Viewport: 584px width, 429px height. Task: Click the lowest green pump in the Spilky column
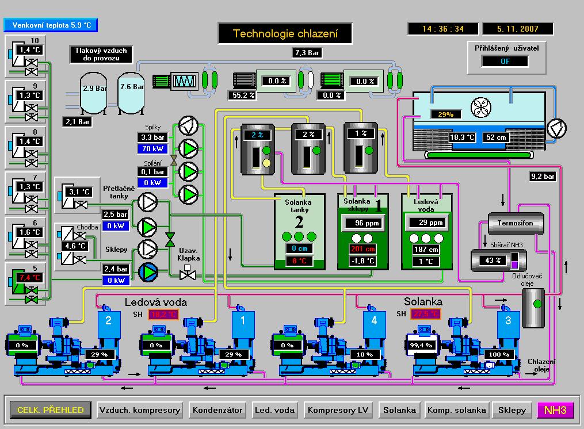pos(189,194)
